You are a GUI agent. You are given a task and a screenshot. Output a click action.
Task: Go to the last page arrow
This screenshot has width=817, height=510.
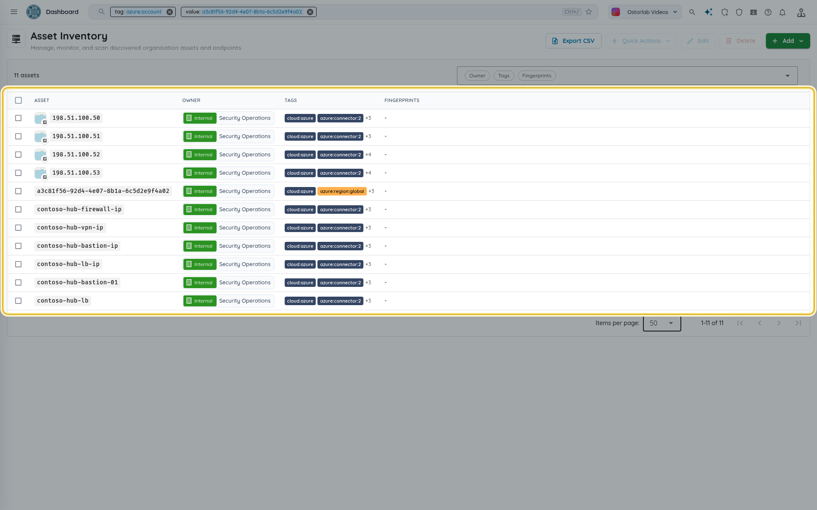[798, 323]
